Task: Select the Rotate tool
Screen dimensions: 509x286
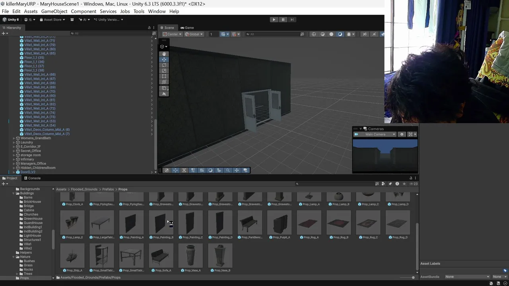Action: [164, 65]
